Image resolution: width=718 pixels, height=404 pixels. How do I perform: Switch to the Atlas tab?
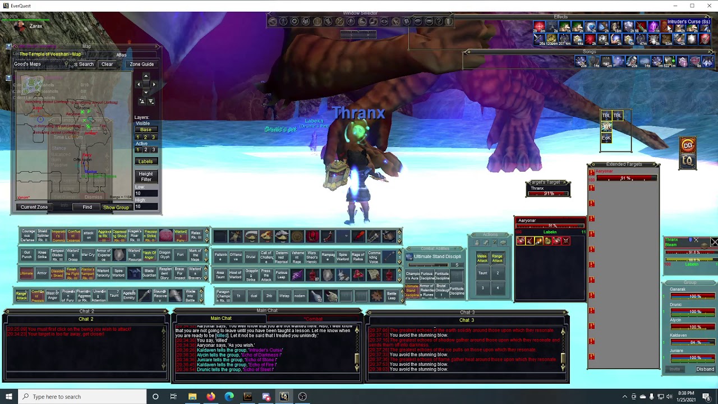(x=121, y=55)
